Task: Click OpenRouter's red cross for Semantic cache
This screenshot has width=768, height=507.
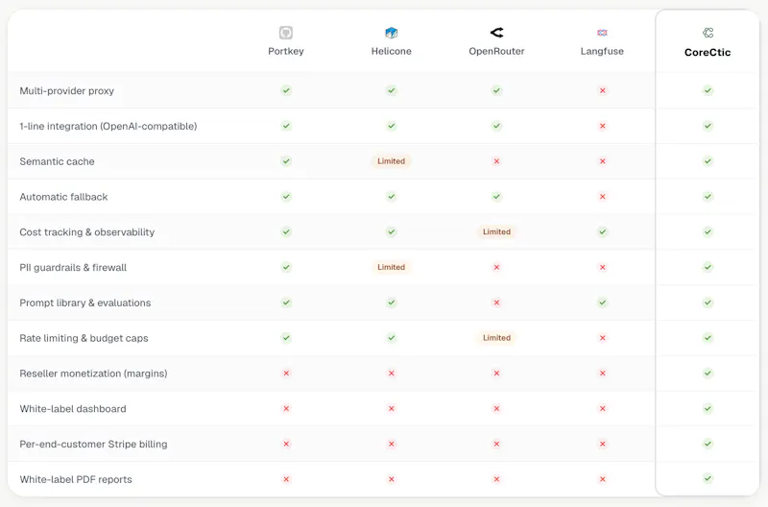Action: pyautogui.click(x=496, y=161)
